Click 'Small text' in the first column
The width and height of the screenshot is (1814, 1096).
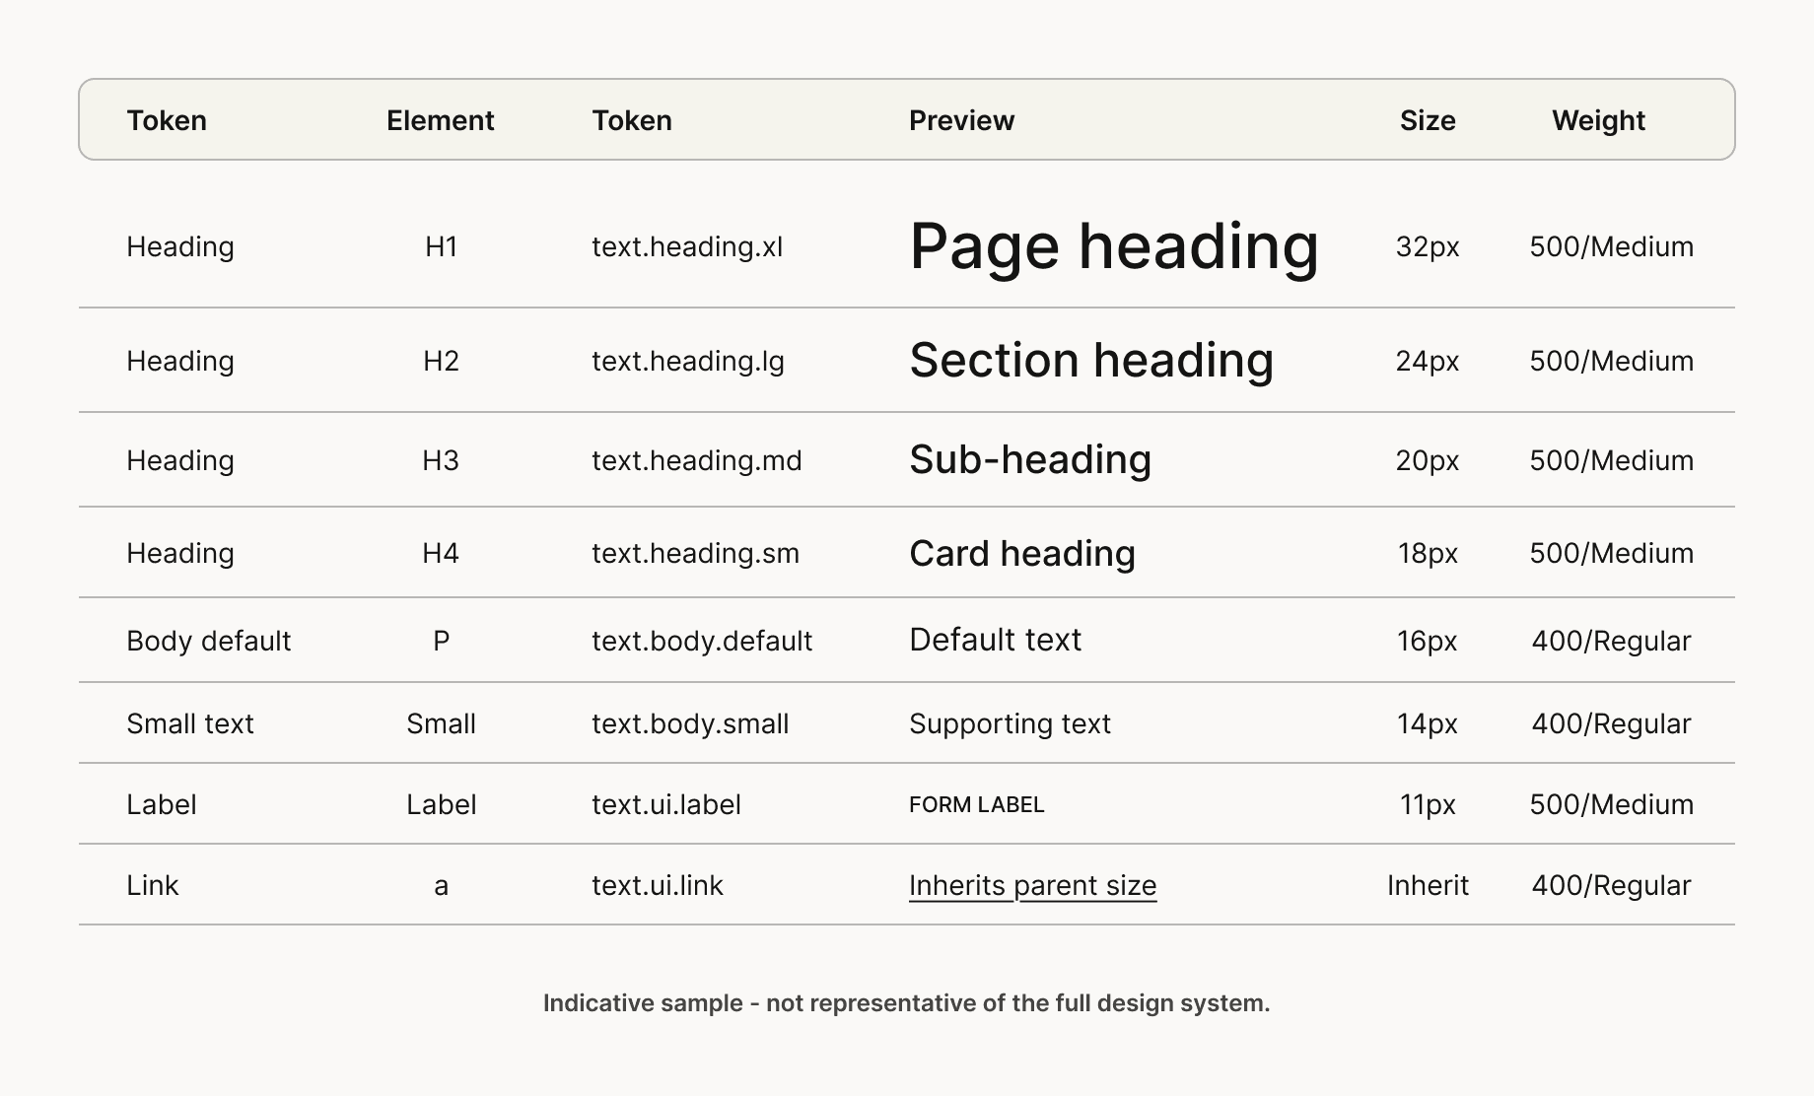point(190,723)
